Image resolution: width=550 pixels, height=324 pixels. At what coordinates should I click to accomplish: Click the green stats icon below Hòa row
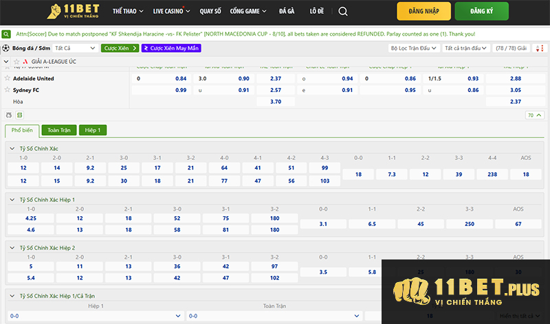point(19,115)
